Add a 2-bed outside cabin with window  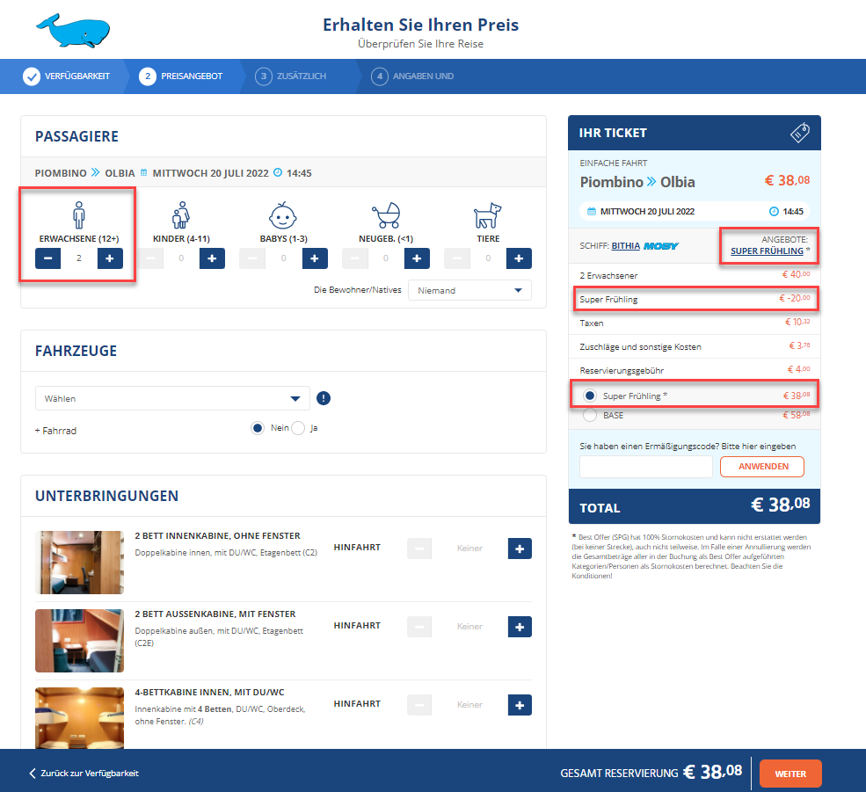[x=520, y=627]
